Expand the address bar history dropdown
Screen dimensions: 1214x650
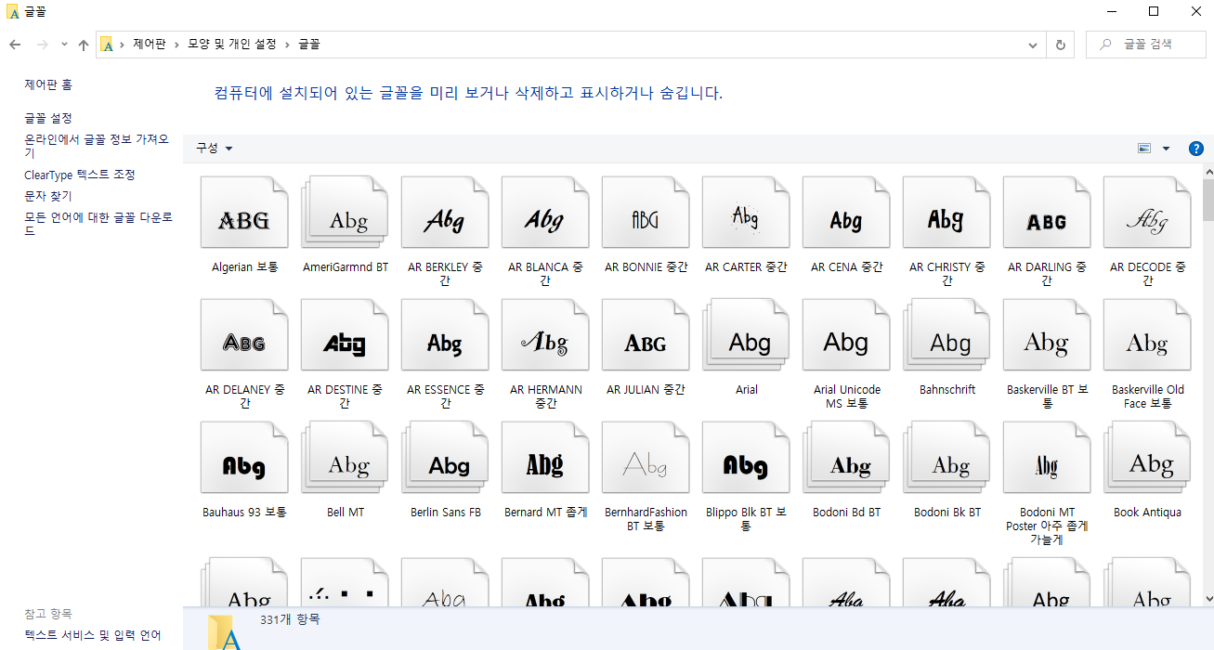1033,45
